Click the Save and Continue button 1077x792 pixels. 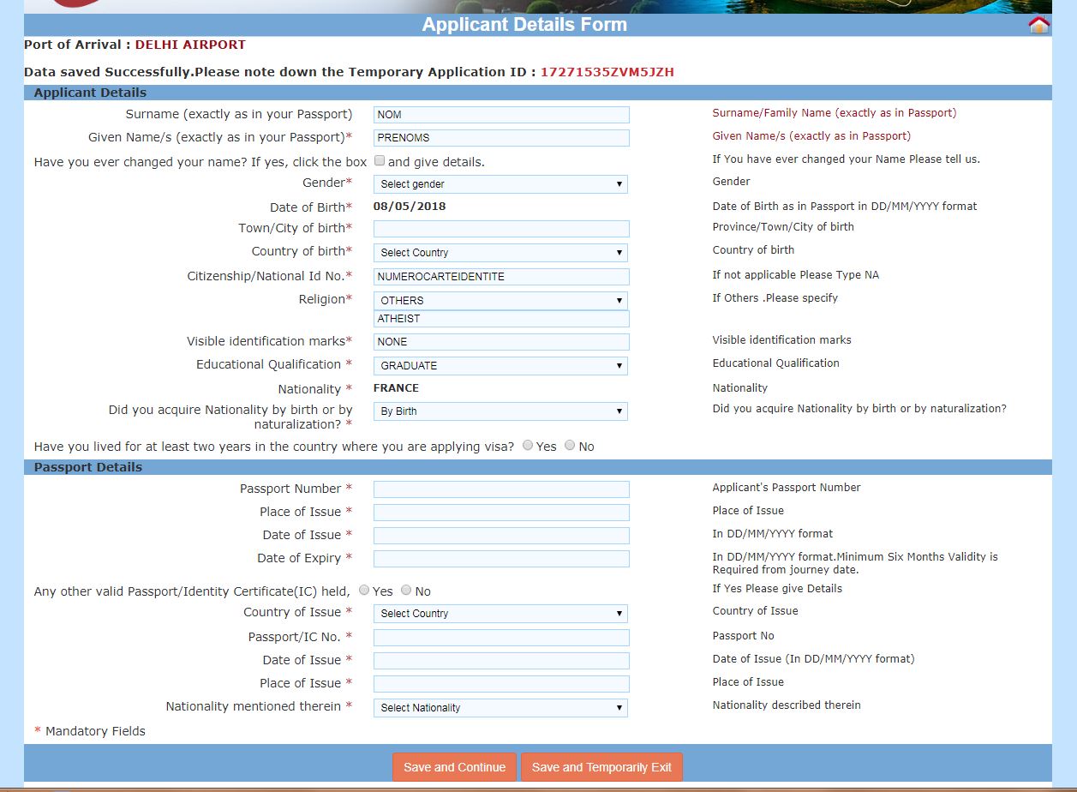[x=454, y=767]
